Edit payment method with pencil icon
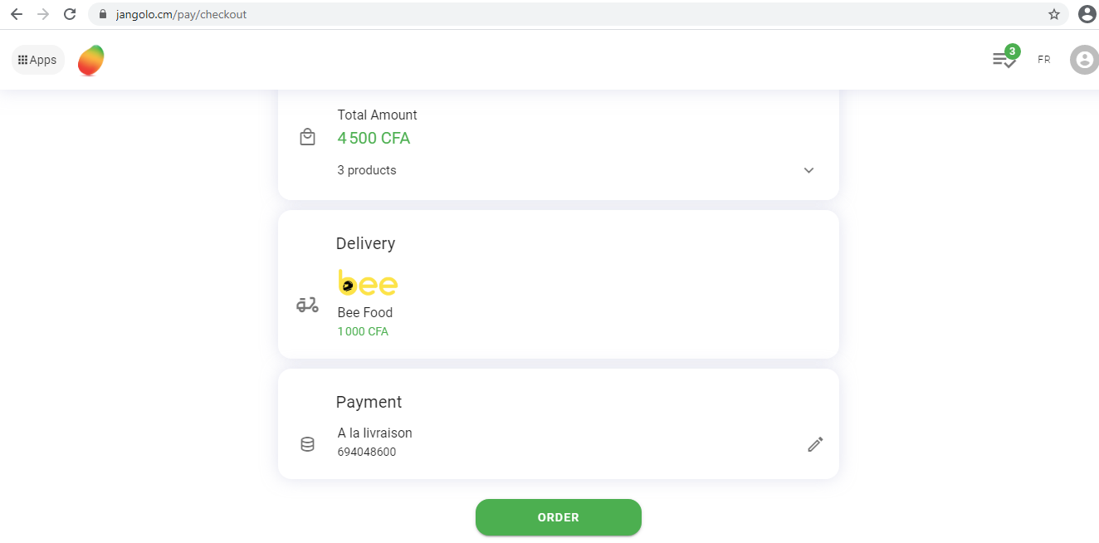This screenshot has height=543, width=1099. [x=815, y=444]
